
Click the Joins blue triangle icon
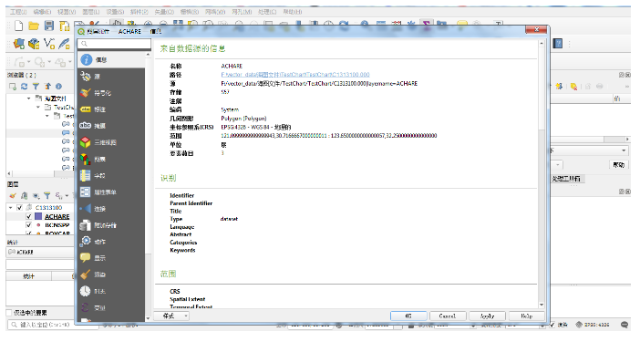86,209
